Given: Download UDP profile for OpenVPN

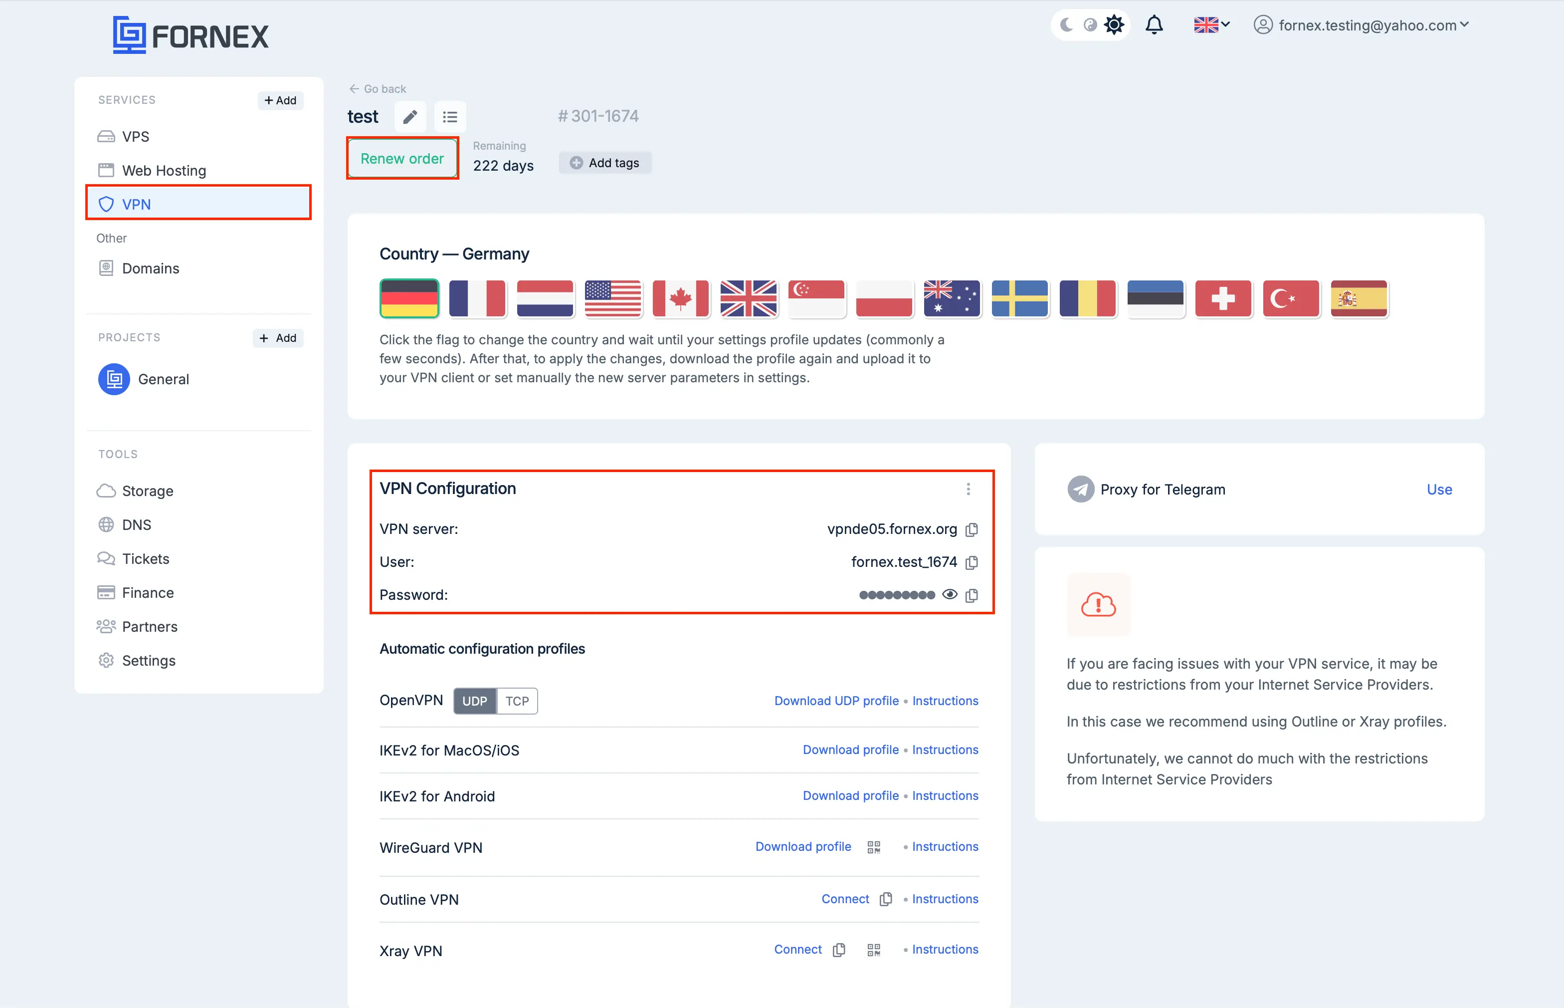Looking at the screenshot, I should [x=837, y=701].
